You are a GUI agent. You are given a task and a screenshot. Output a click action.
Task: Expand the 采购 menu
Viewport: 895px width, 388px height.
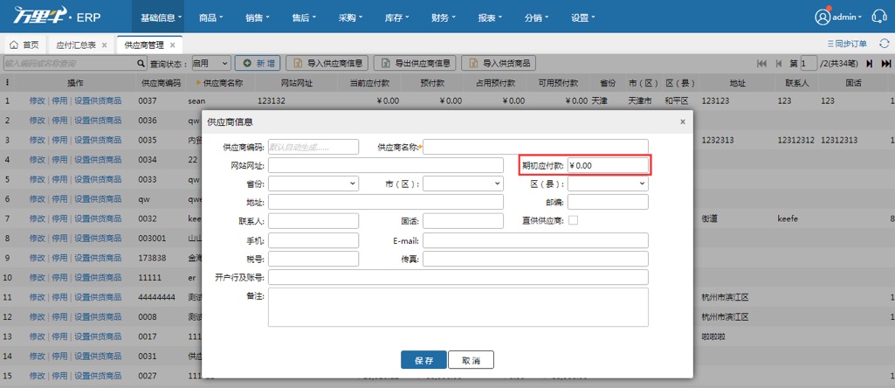click(350, 17)
